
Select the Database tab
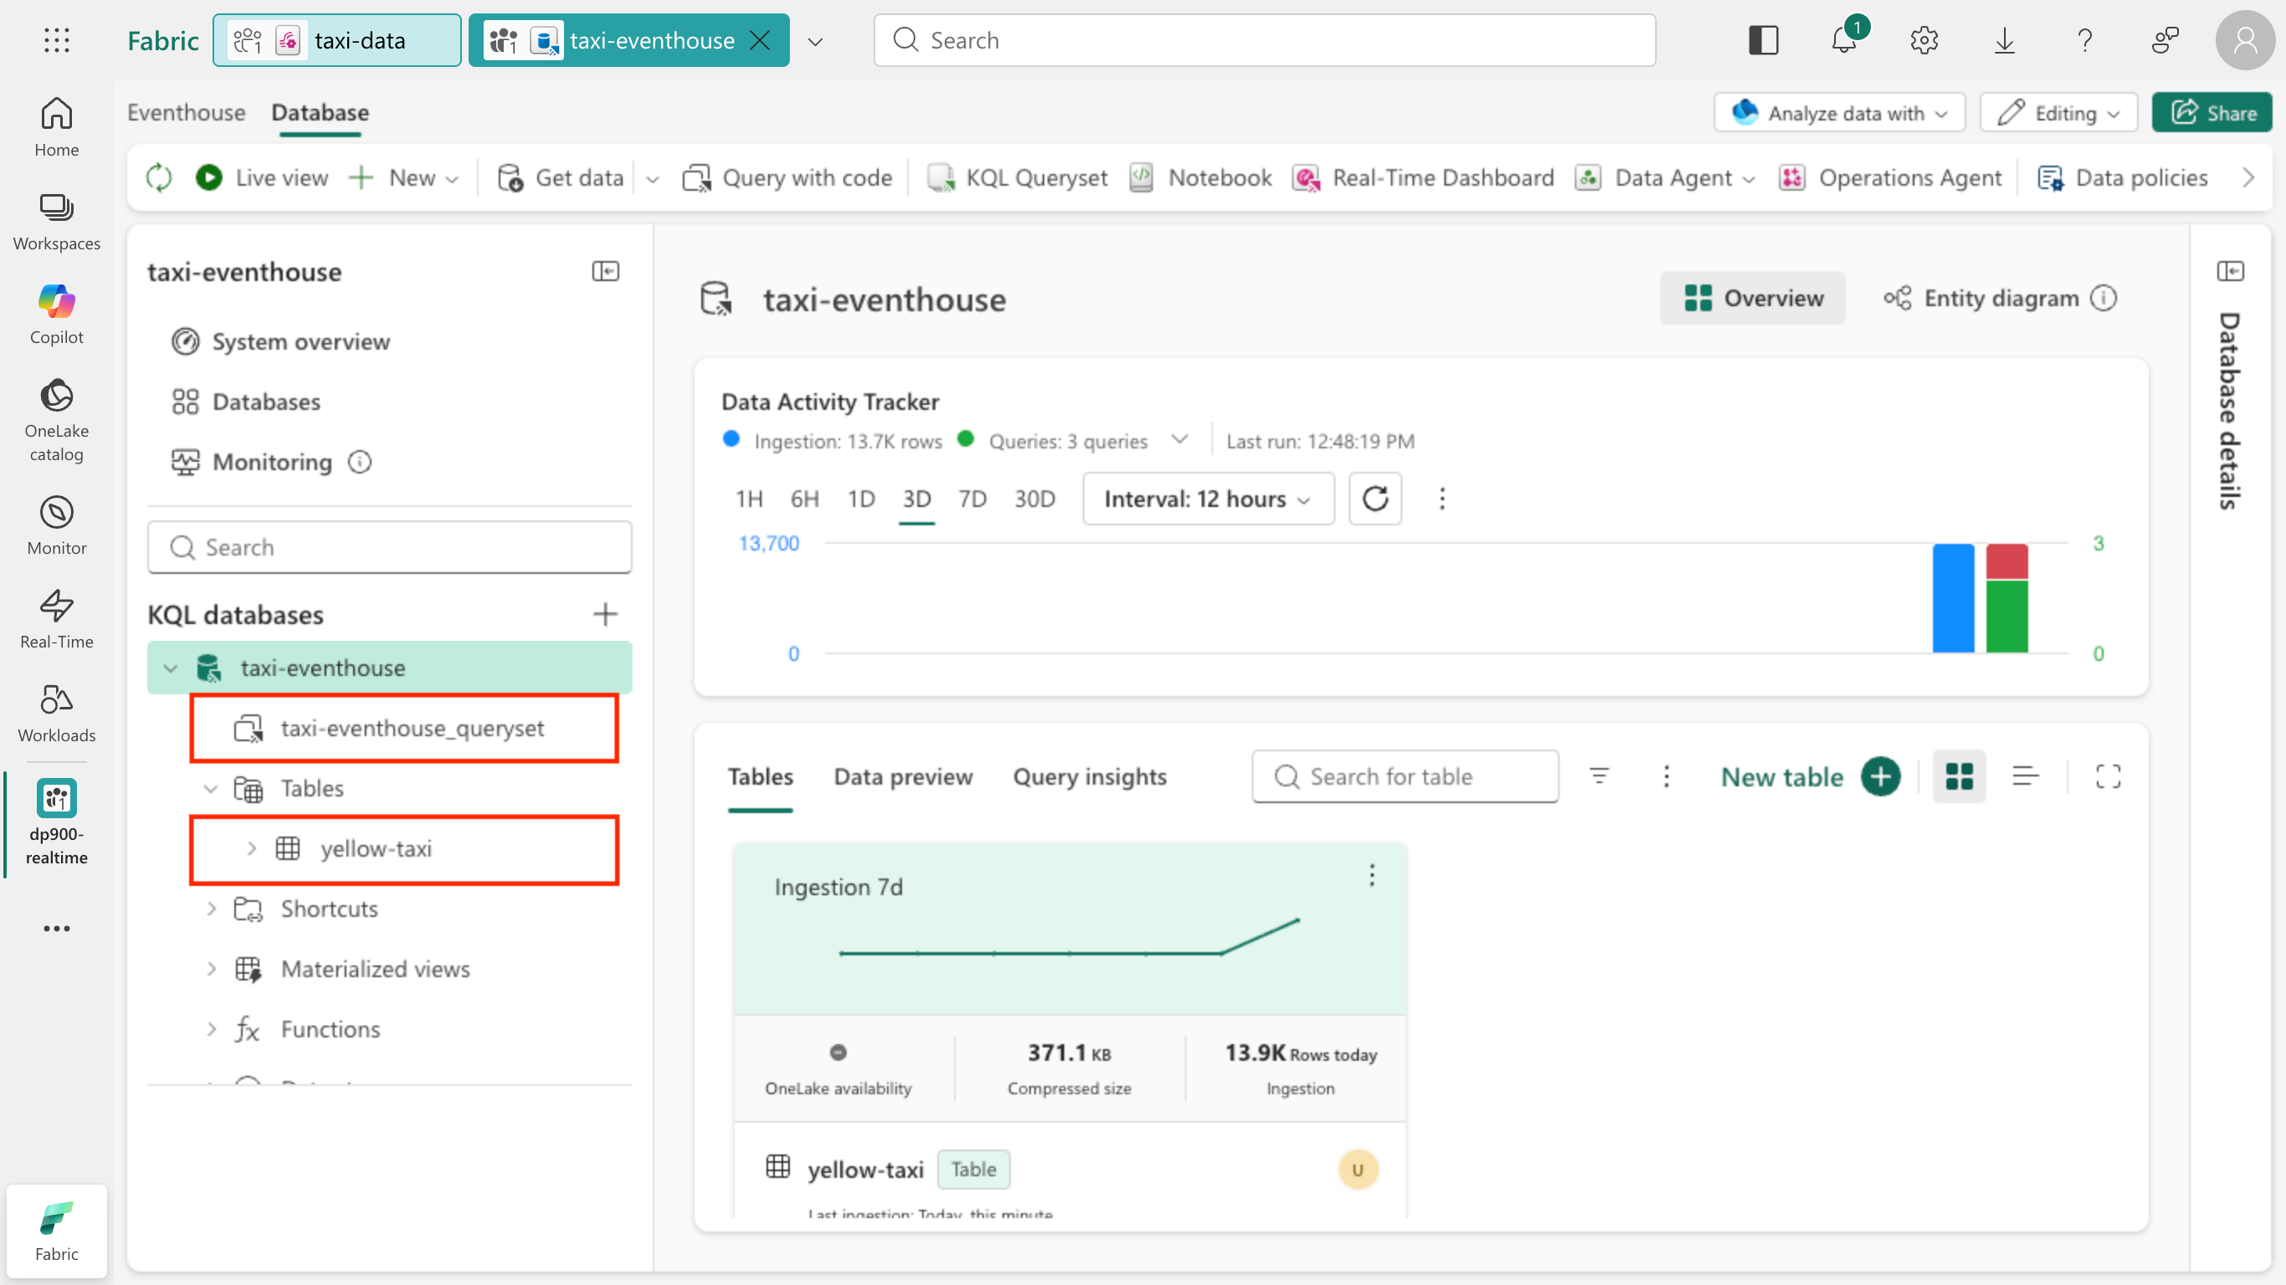pyautogui.click(x=320, y=112)
